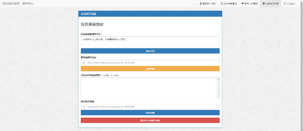Focus the URL-to-block input field
This screenshot has width=303, height=131.
150,62
